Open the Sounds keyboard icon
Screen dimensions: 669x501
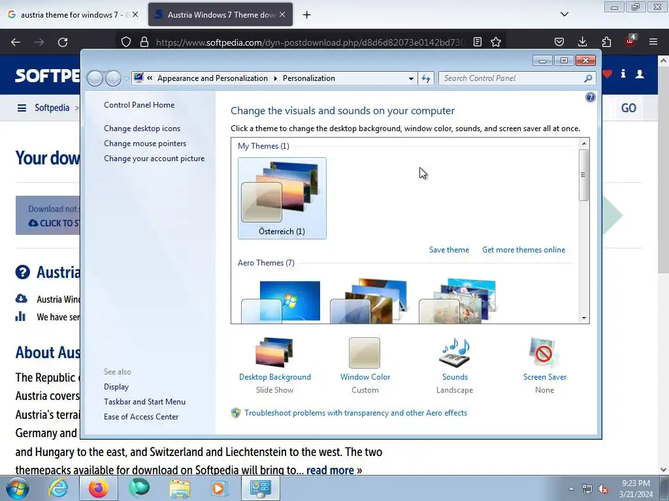coord(455,353)
